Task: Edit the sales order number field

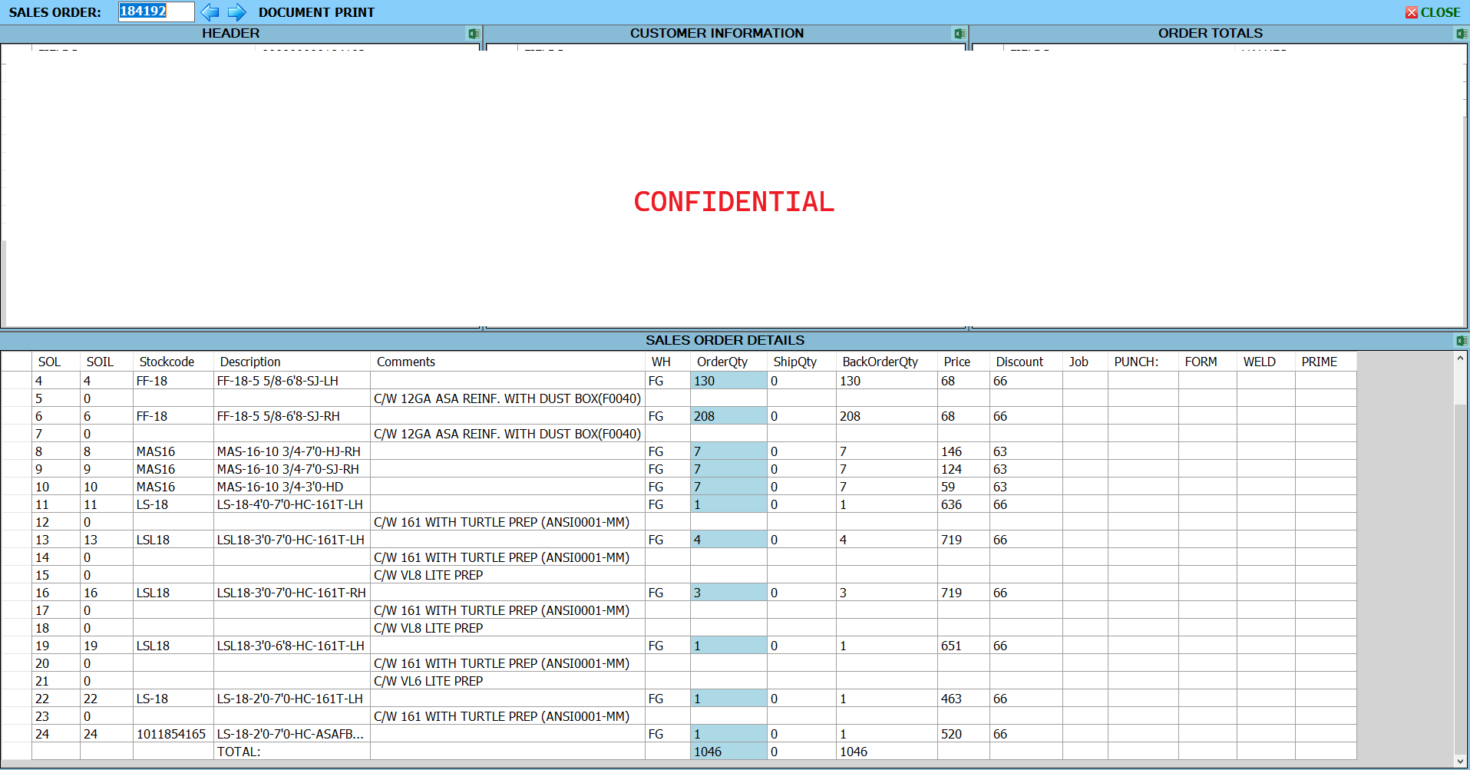Action: pos(156,12)
